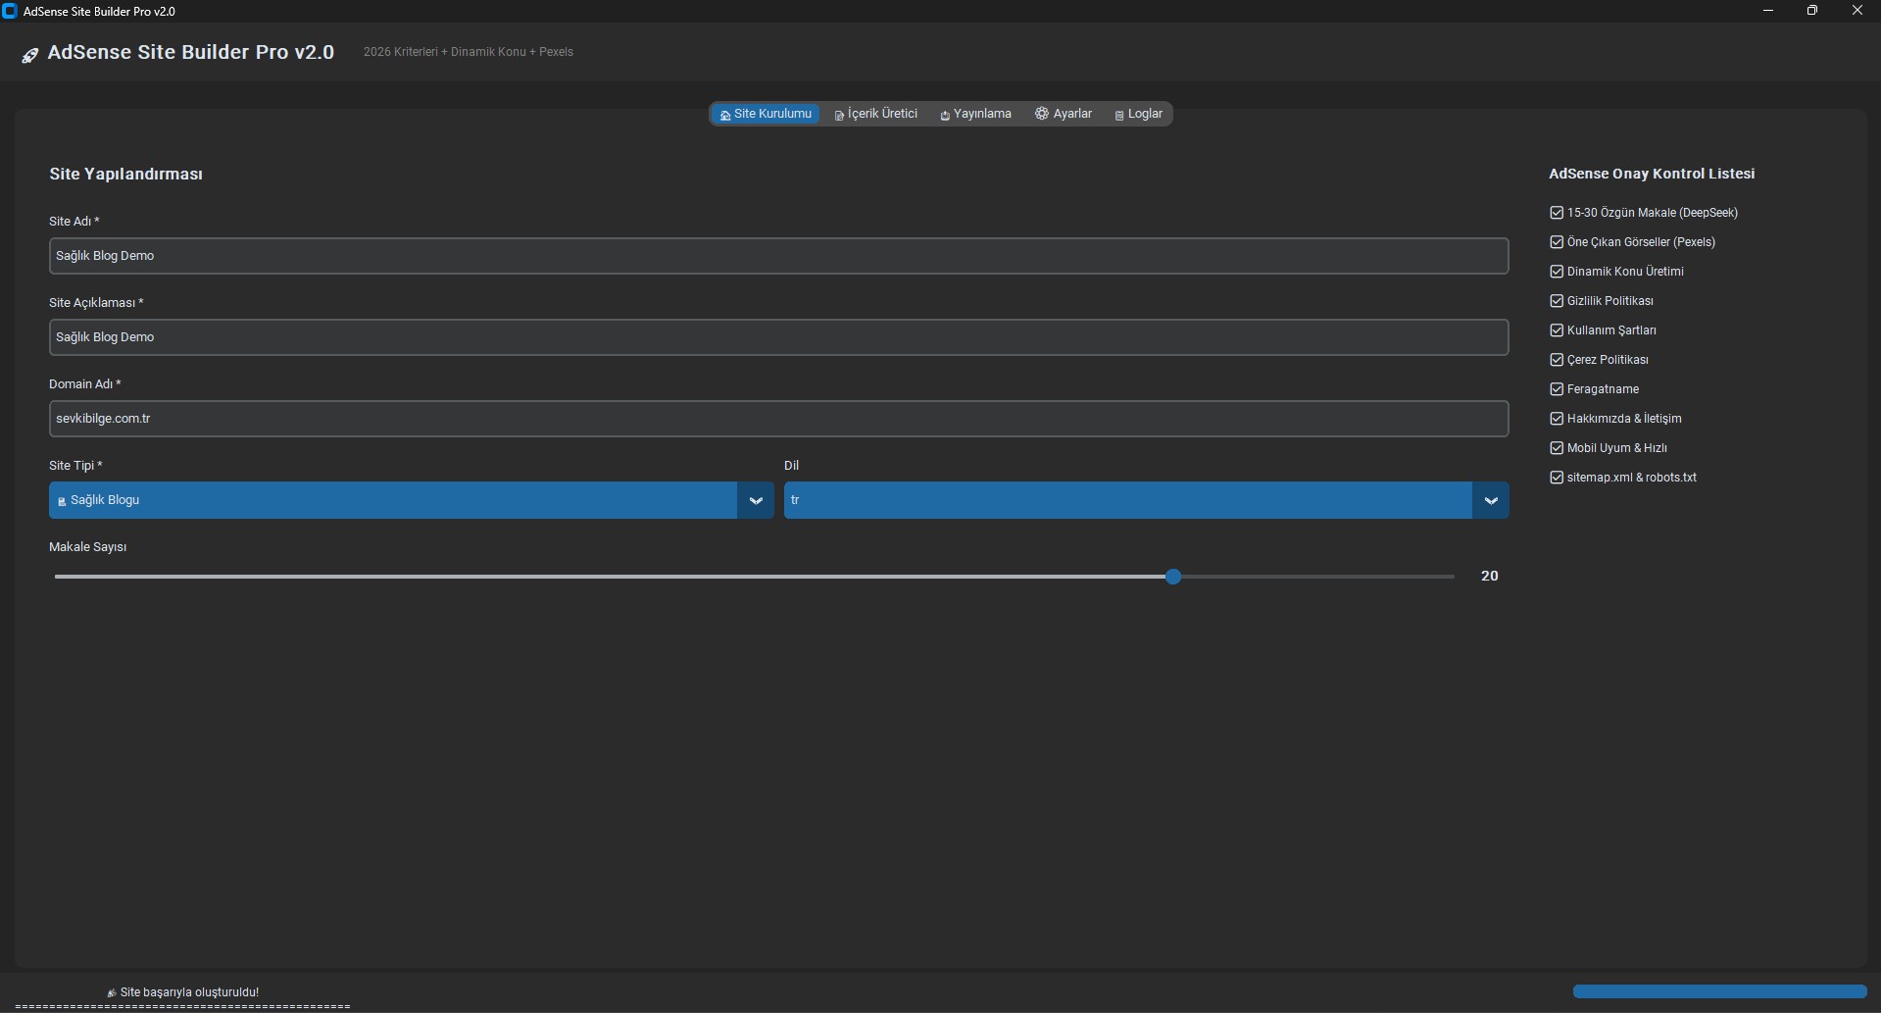
Task: Expand the Dil dropdown arrow
Action: point(1491,500)
